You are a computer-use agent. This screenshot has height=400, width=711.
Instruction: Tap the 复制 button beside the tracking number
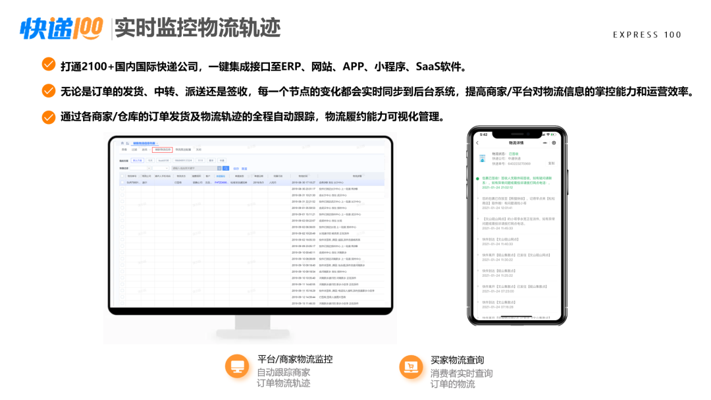pyautogui.click(x=552, y=163)
